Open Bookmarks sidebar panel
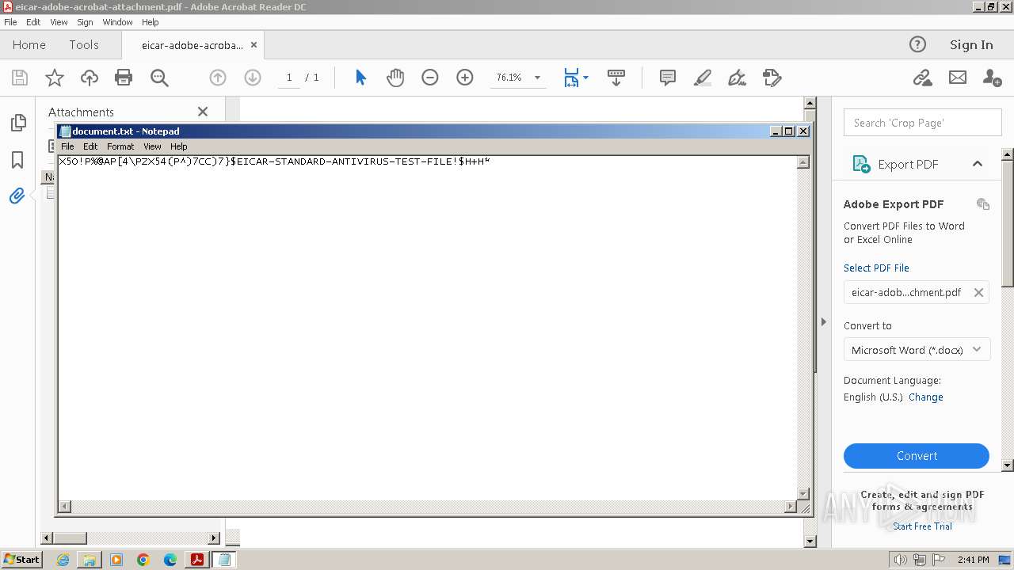This screenshot has width=1014, height=570. tap(17, 160)
